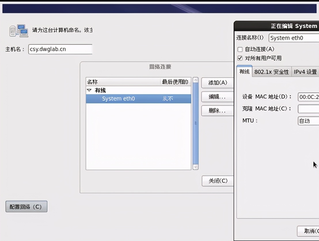The width and height of the screenshot is (319, 241).
Task: Click the 从不 last-used cell
Action: (x=168, y=99)
